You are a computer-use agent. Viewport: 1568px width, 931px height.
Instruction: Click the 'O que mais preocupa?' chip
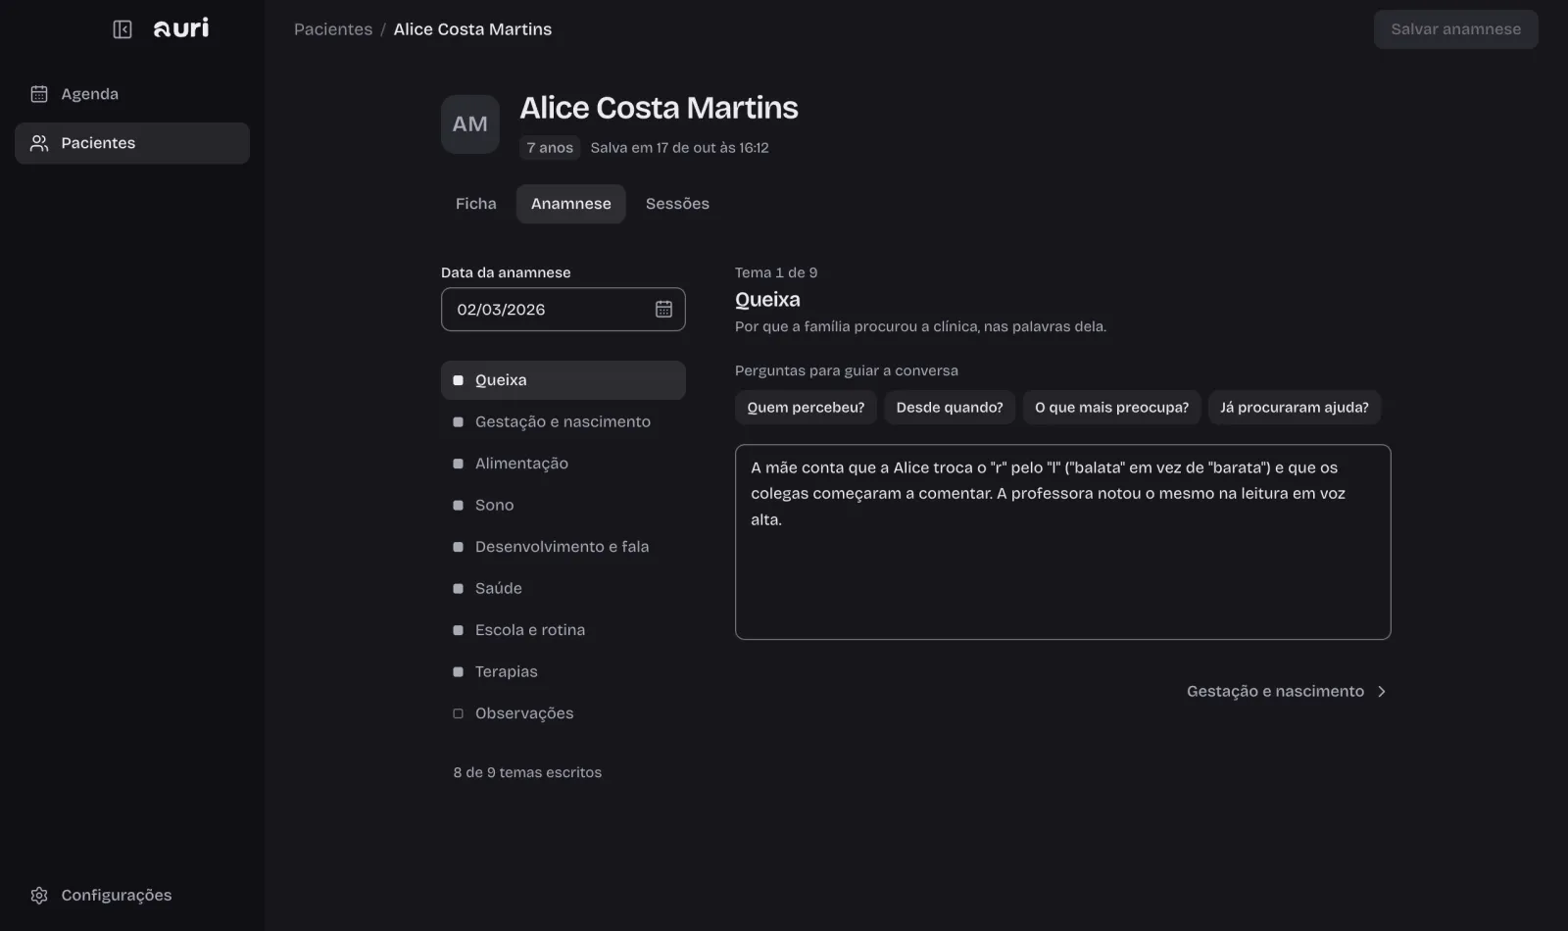click(x=1111, y=408)
